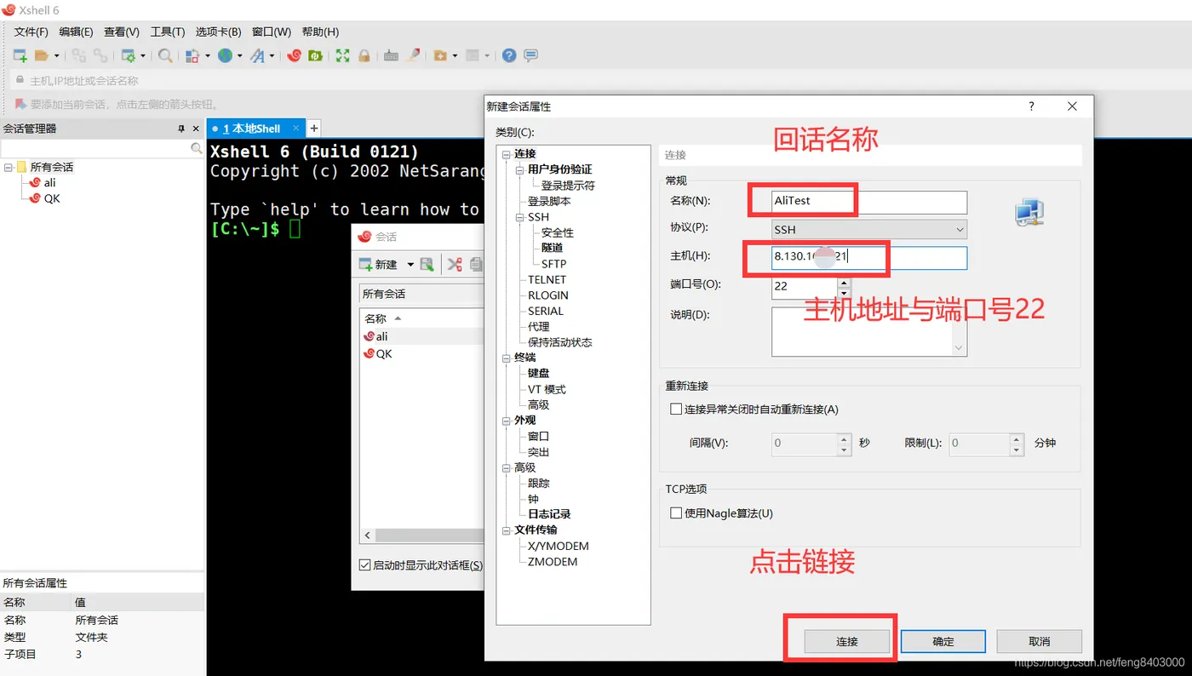This screenshot has height=676, width=1192.
Task: Click the highlighter pen toolbar icon
Action: (x=413, y=55)
